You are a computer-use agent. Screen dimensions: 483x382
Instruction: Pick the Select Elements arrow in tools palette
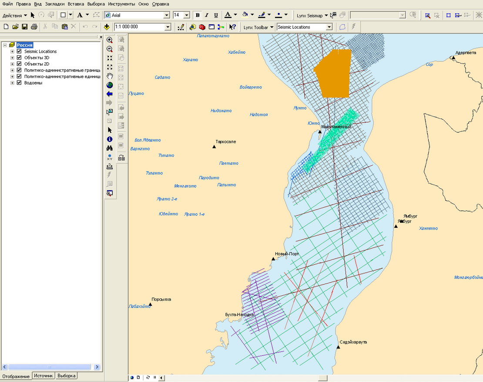(109, 130)
